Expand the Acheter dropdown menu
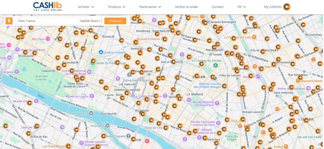This screenshot has height=149, width=324. [x=86, y=7]
